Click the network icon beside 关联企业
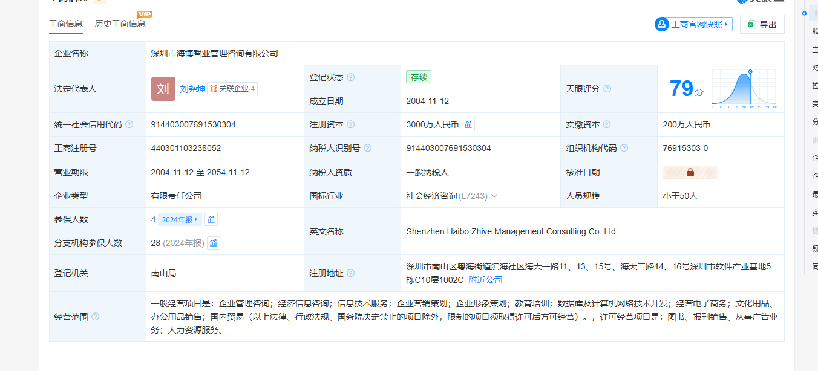Viewport: 818px width, 371px height. click(214, 89)
